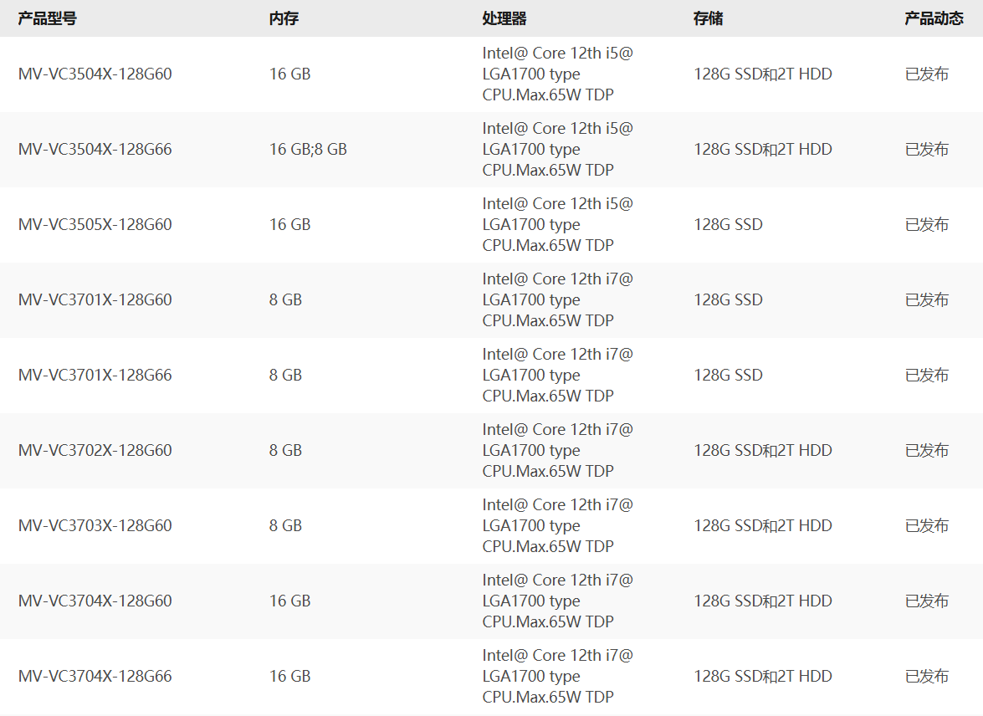Click the 8 GB memory of MV-VC3703X-128G60
The width and height of the screenshot is (983, 716).
(x=285, y=525)
